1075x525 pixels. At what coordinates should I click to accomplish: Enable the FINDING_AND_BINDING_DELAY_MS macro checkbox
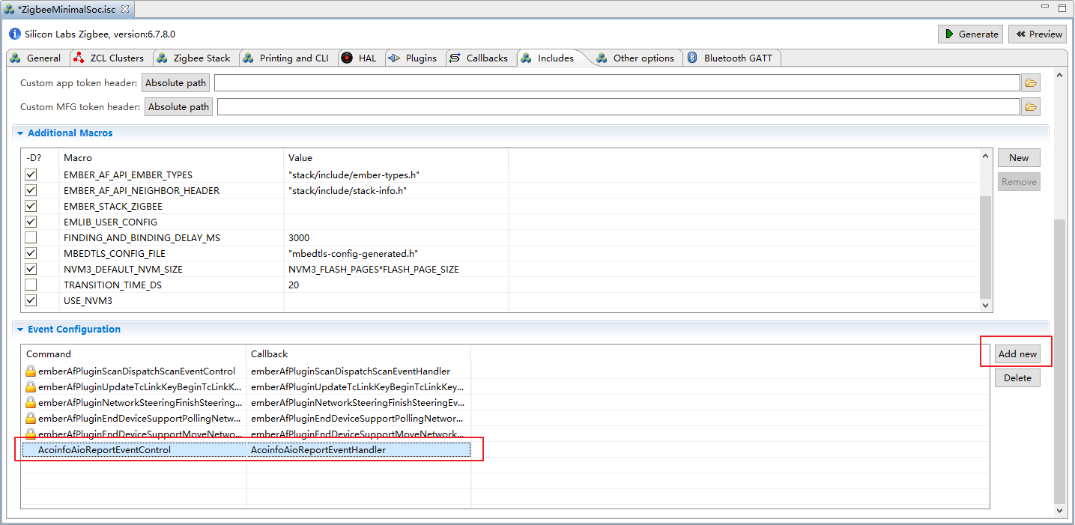[31, 238]
